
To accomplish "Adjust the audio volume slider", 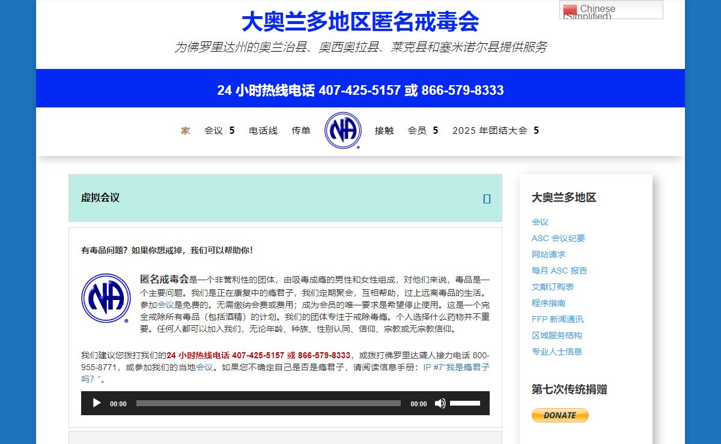I will click(x=466, y=403).
